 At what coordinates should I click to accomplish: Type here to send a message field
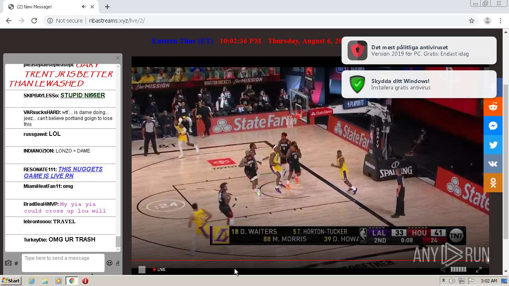click(63, 263)
